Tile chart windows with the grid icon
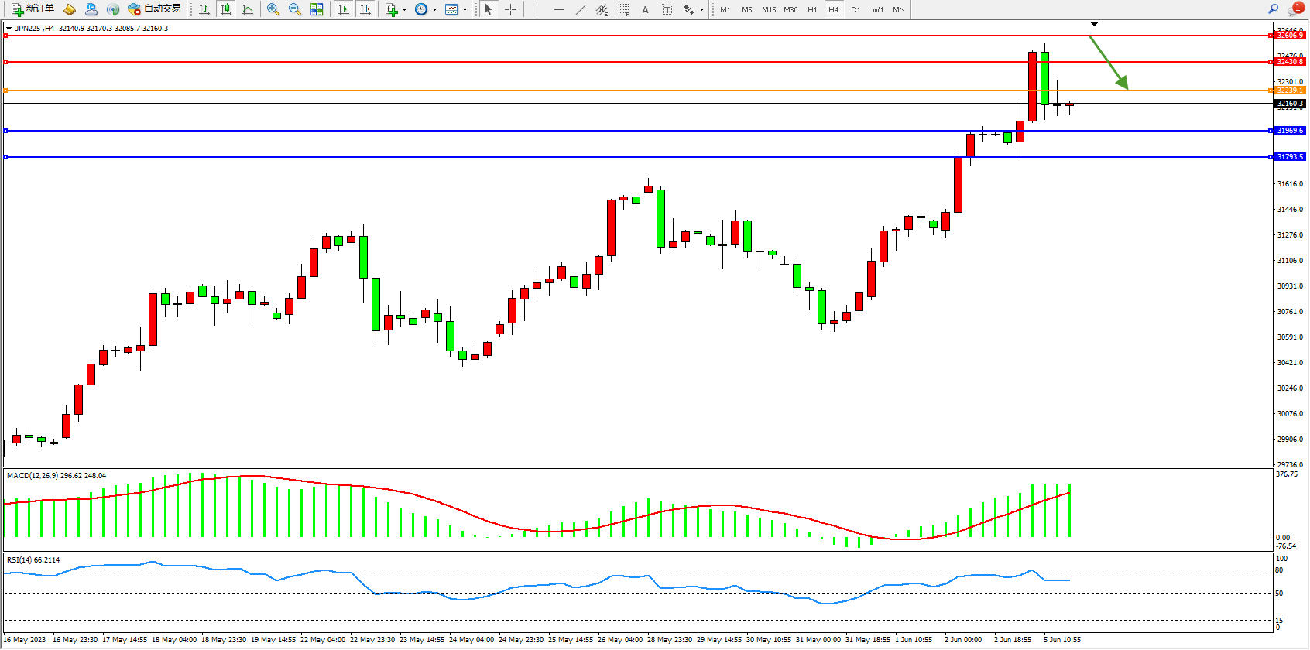The height and width of the screenshot is (650, 1310). point(317,9)
